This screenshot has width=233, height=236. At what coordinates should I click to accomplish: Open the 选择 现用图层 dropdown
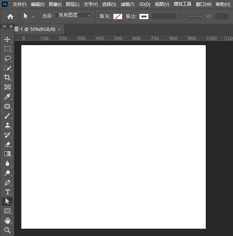[73, 15]
